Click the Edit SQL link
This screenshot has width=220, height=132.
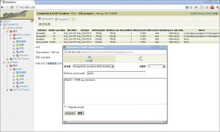click(x=40, y=64)
